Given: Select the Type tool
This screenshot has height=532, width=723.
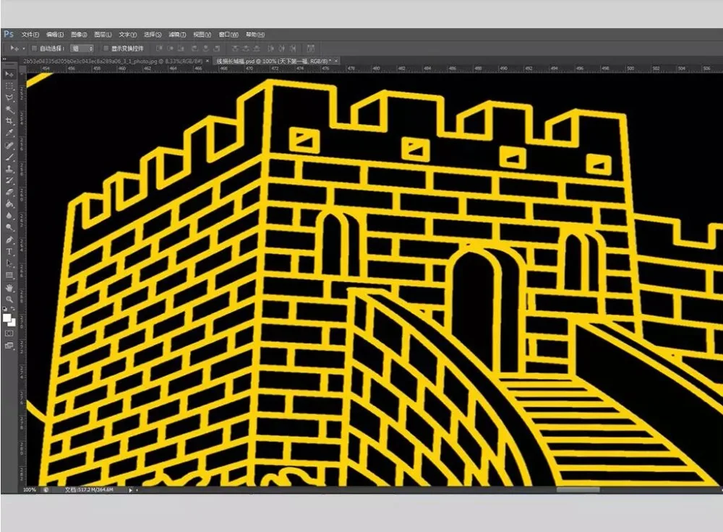Looking at the screenshot, I should point(9,252).
